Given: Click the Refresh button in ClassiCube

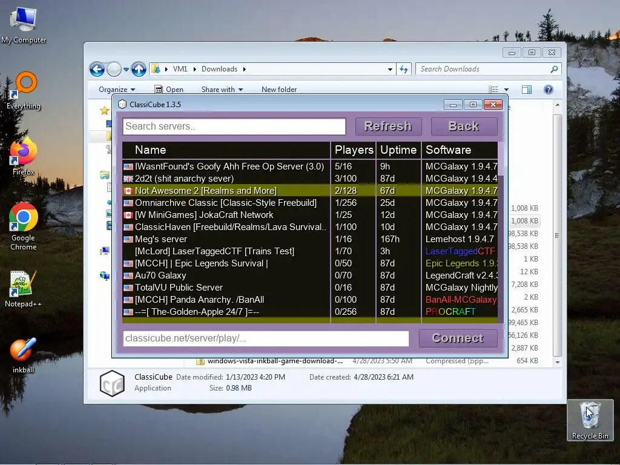Looking at the screenshot, I should pyautogui.click(x=388, y=127).
